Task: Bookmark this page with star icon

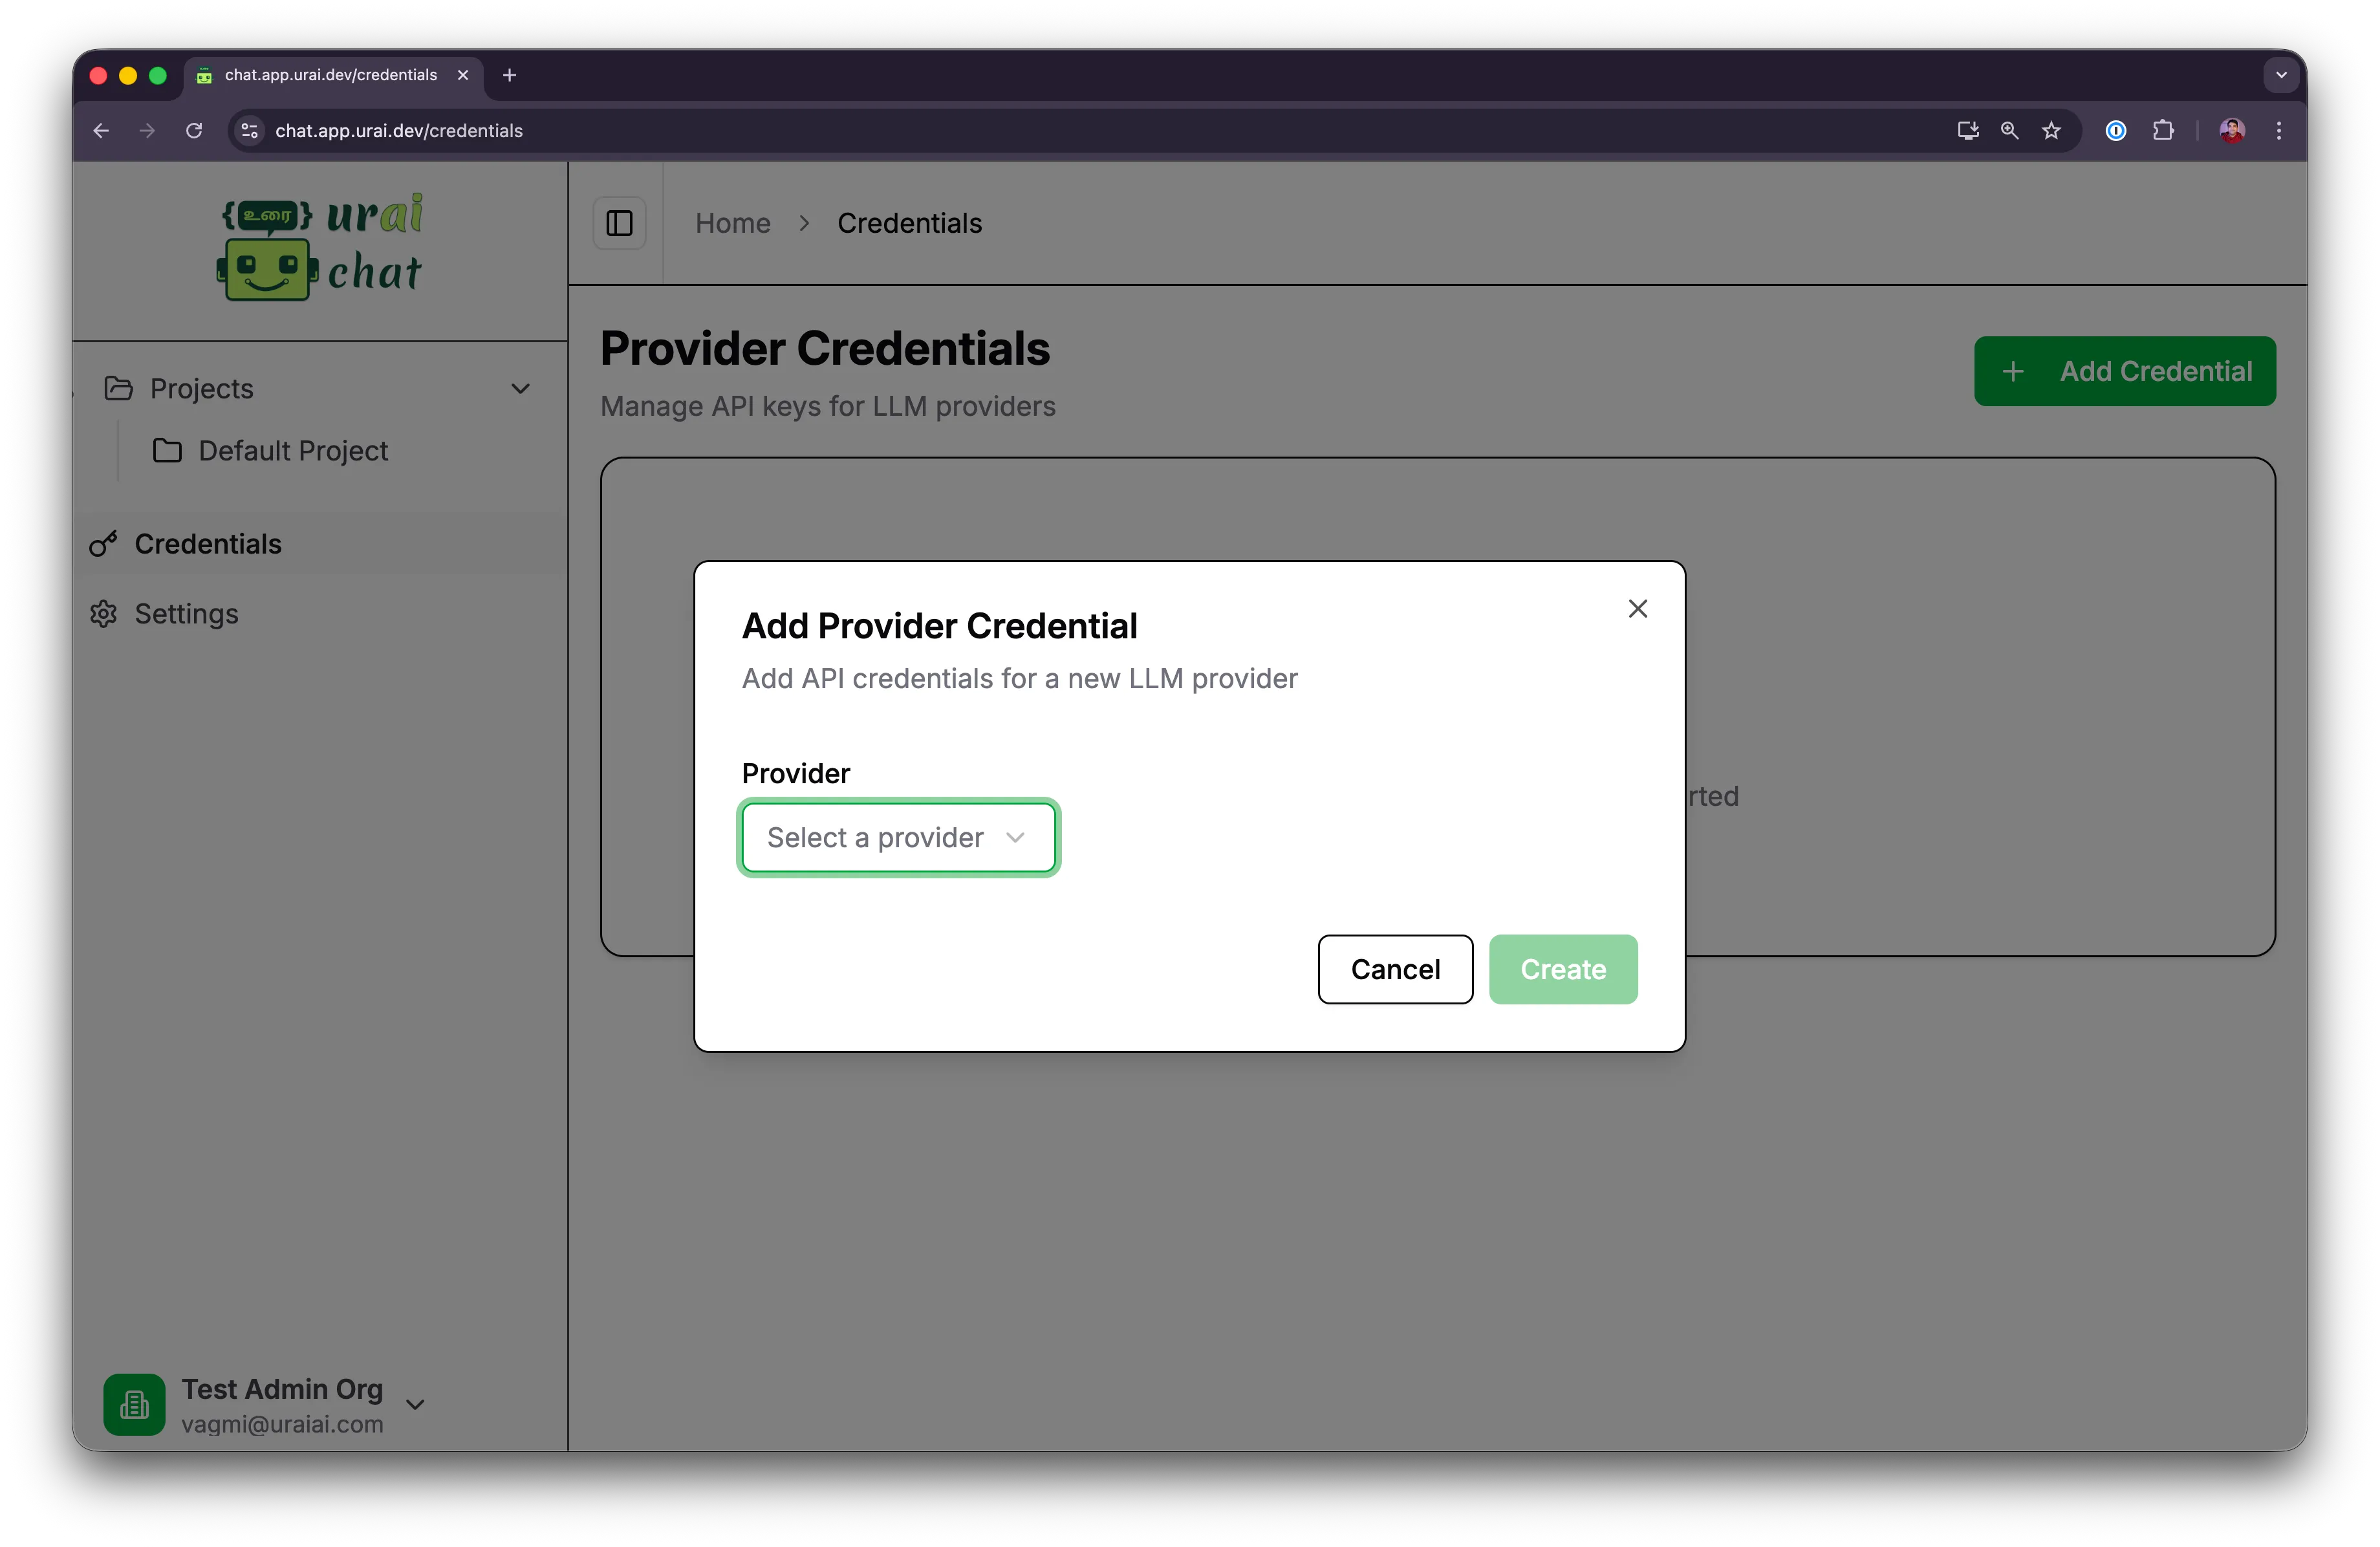Action: tap(2051, 131)
